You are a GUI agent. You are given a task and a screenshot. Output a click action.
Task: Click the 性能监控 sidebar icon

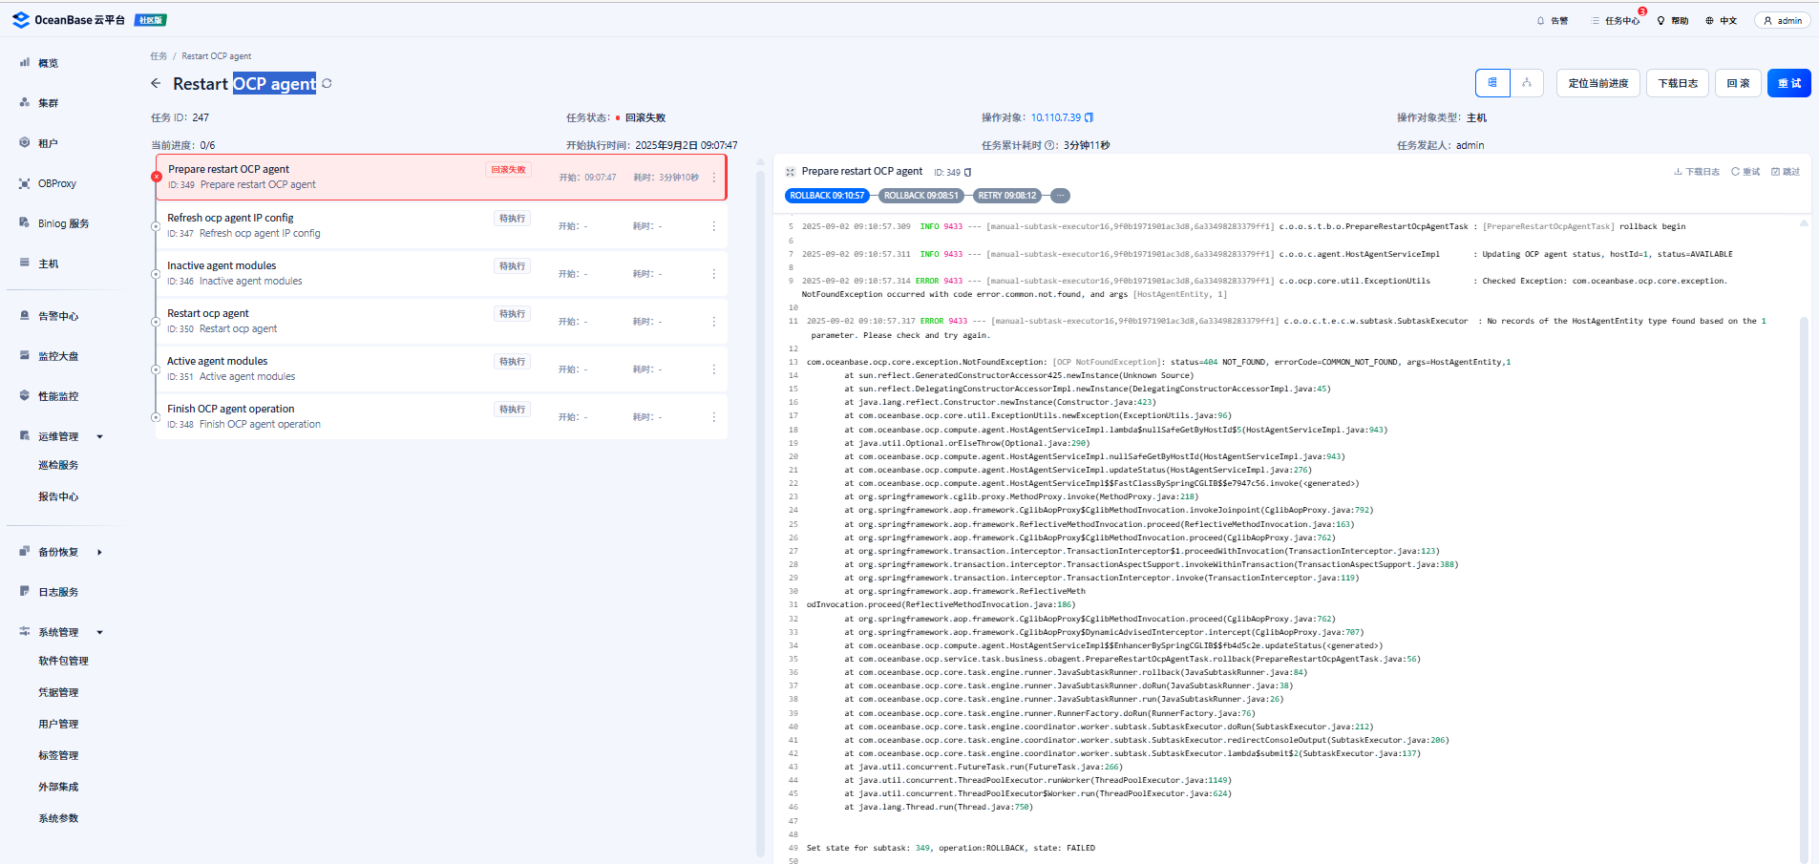click(x=25, y=395)
